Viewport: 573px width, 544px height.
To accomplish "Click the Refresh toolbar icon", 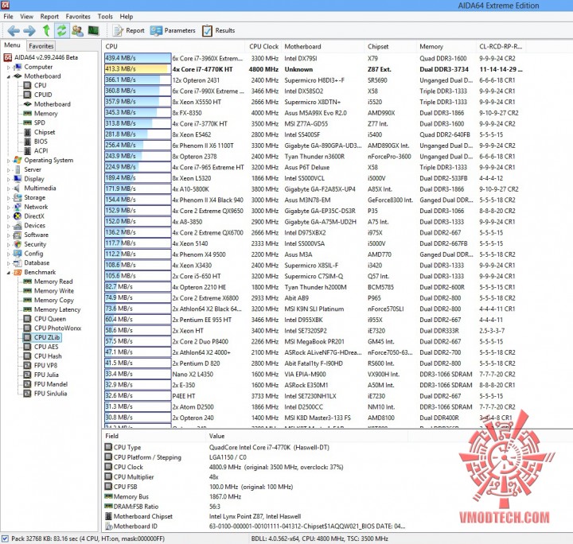I will tap(61, 30).
